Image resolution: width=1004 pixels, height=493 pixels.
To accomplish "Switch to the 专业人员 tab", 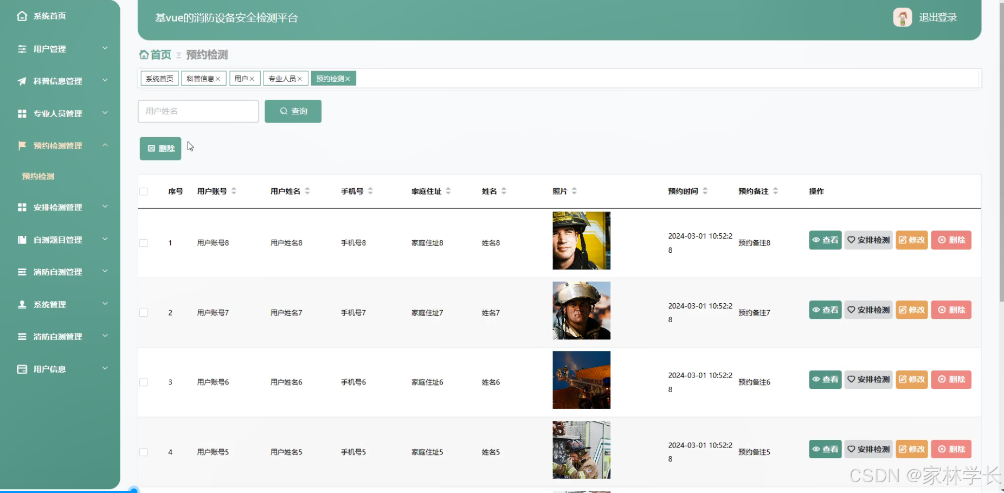I will click(282, 79).
